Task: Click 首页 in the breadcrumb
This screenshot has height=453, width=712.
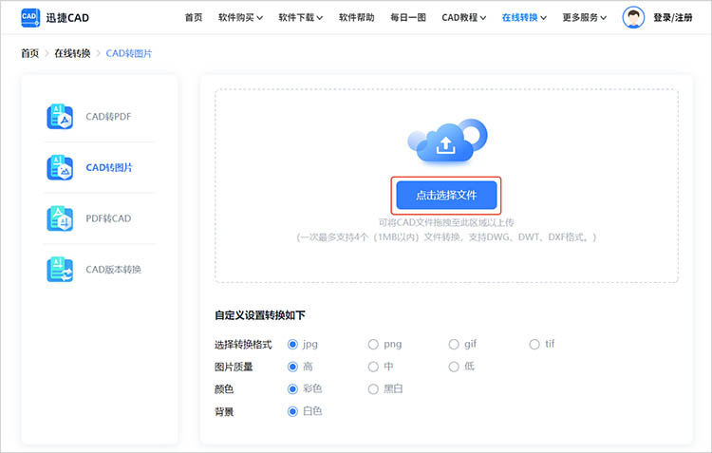Action: tap(30, 53)
